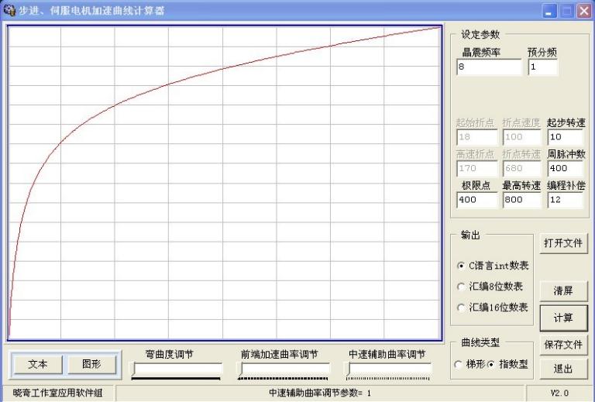
Task: Switch to 图形 view
Action: click(x=92, y=365)
